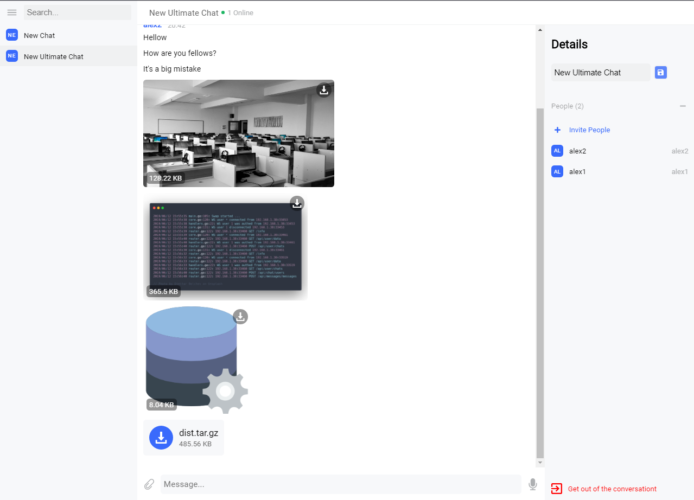Click the alex1 avatar badge
The width and height of the screenshot is (694, 500).
(x=557, y=171)
